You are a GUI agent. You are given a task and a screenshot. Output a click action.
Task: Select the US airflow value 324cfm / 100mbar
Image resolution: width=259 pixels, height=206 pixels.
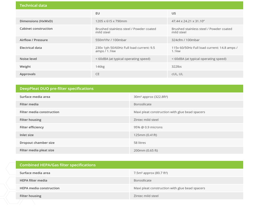pos(185,40)
